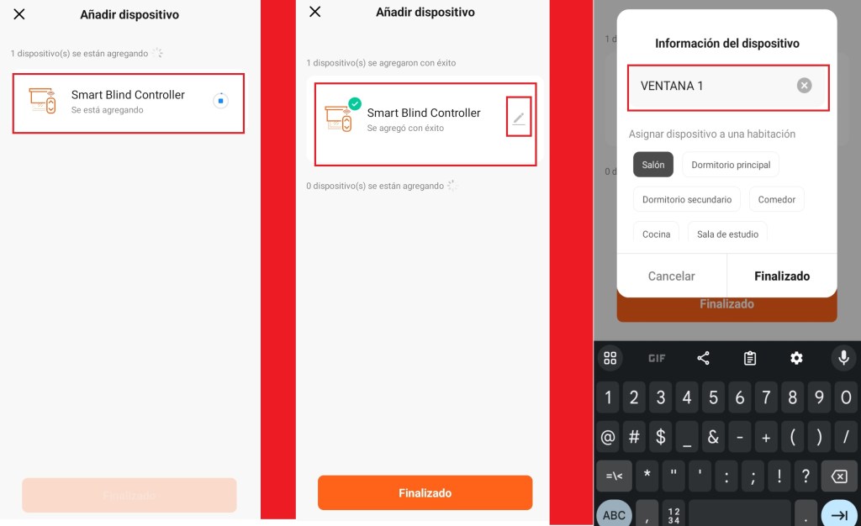
Task: Open the keyboard clipboard icon
Action: [749, 358]
